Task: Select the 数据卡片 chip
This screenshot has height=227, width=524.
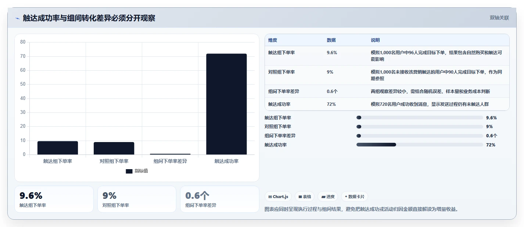Action: [355, 197]
